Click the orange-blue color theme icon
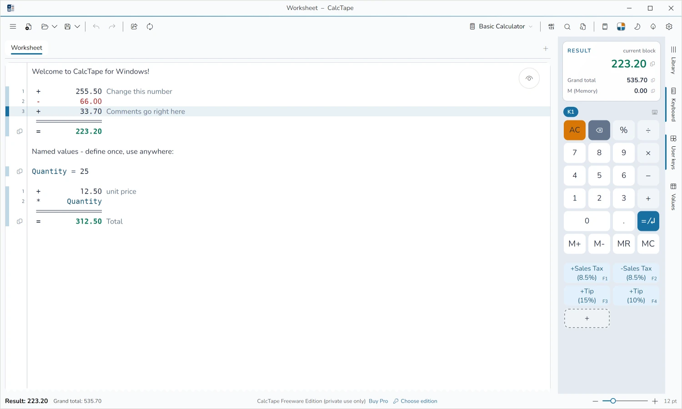682x409 pixels. click(x=621, y=27)
